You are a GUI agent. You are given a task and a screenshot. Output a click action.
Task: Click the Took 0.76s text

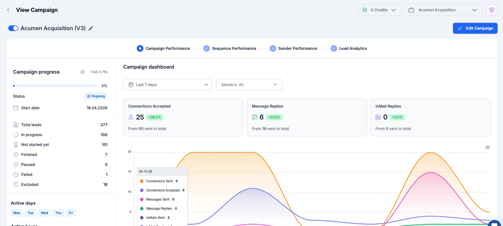(x=99, y=72)
